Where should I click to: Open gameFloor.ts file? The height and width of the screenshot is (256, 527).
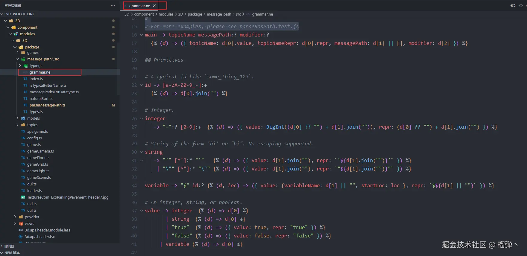pos(38,158)
